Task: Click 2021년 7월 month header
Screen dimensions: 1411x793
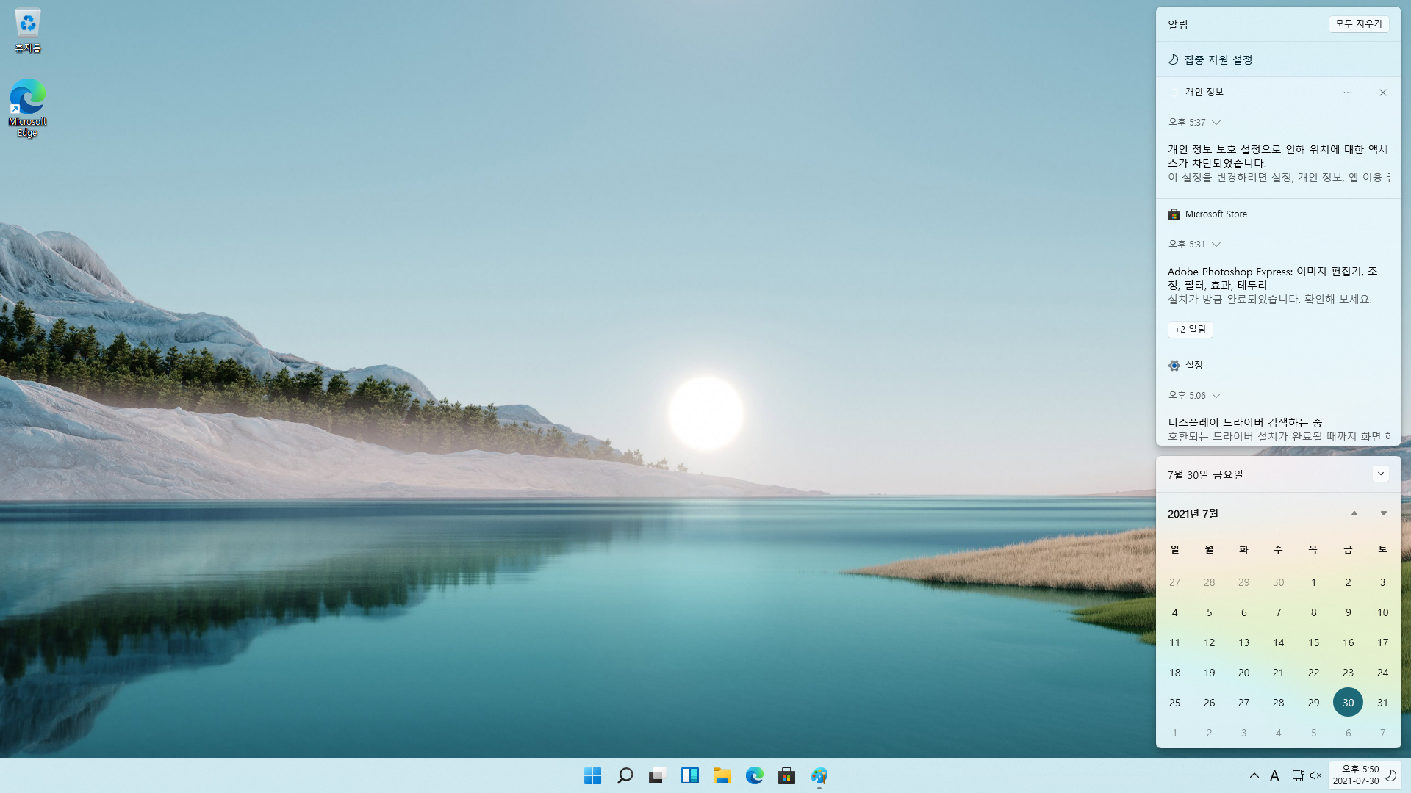Action: point(1193,514)
